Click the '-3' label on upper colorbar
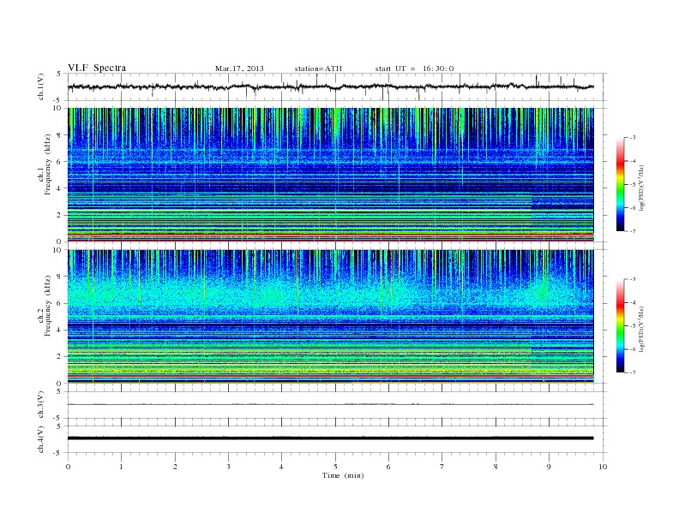Image resolution: width=679 pixels, height=524 pixels. click(633, 138)
